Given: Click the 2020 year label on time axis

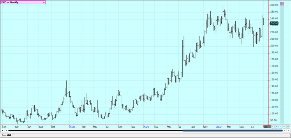Looking at the screenshot, I should [x=72, y=127].
